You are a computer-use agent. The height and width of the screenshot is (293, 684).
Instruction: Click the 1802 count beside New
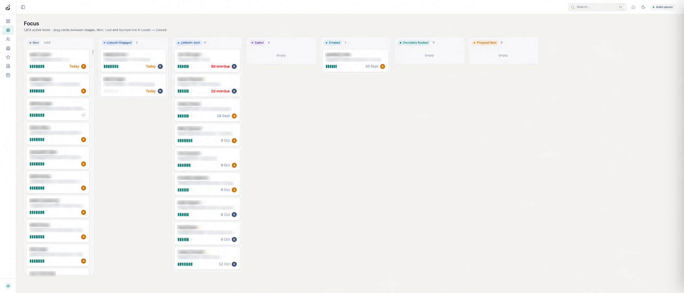pyautogui.click(x=47, y=43)
